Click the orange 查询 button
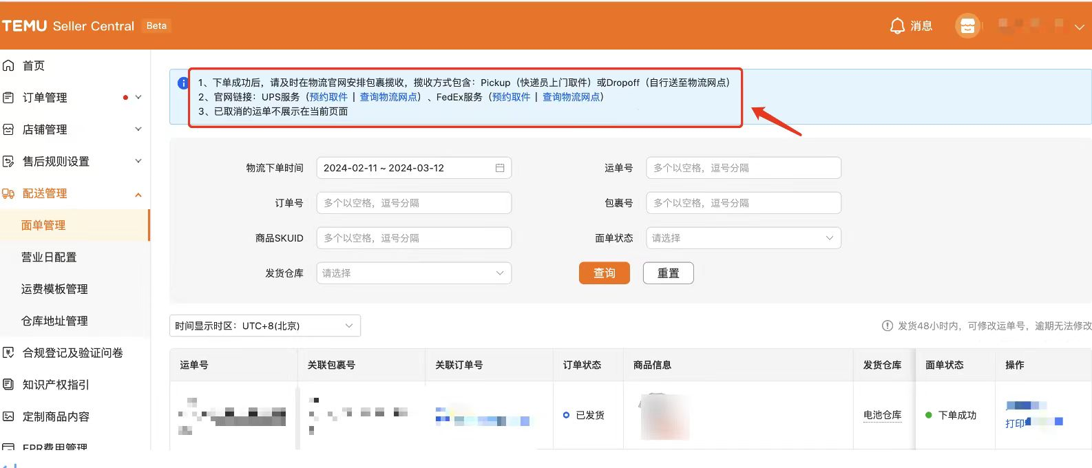Image resolution: width=1092 pixels, height=468 pixels. point(604,273)
